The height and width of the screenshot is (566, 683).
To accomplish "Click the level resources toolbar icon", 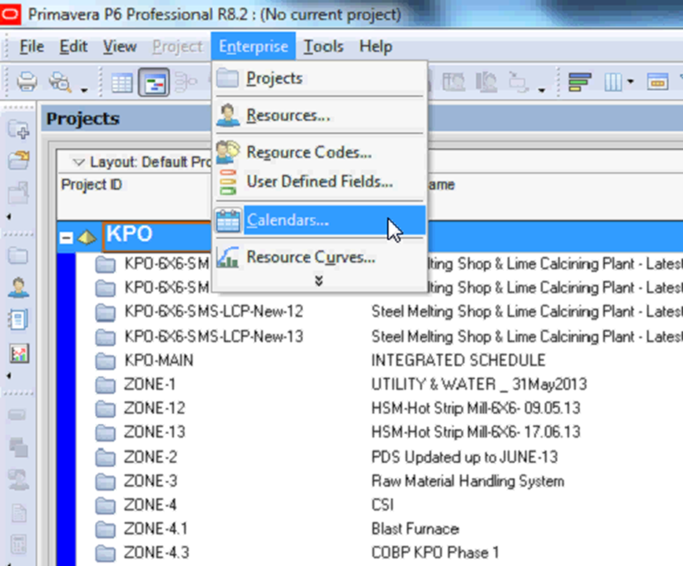I will tap(519, 81).
